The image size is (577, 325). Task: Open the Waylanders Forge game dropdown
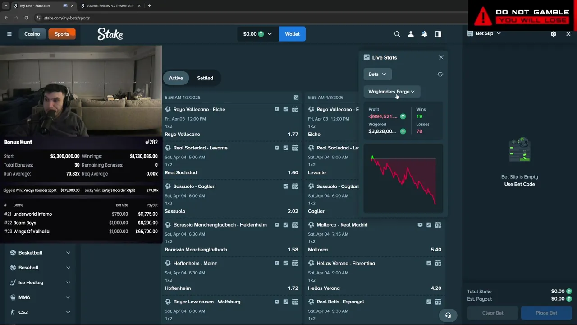pos(391,92)
